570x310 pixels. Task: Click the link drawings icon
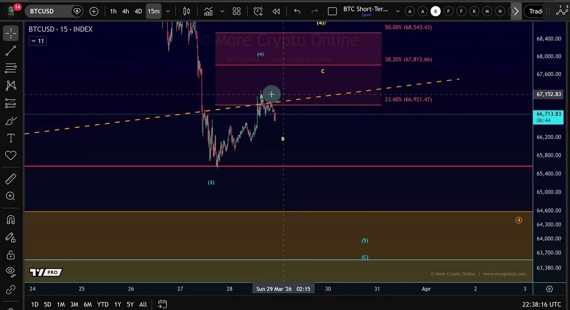[x=11, y=290]
